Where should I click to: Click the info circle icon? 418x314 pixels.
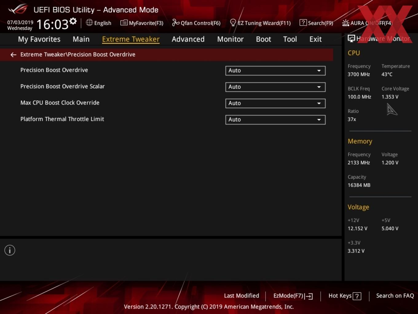[10, 250]
